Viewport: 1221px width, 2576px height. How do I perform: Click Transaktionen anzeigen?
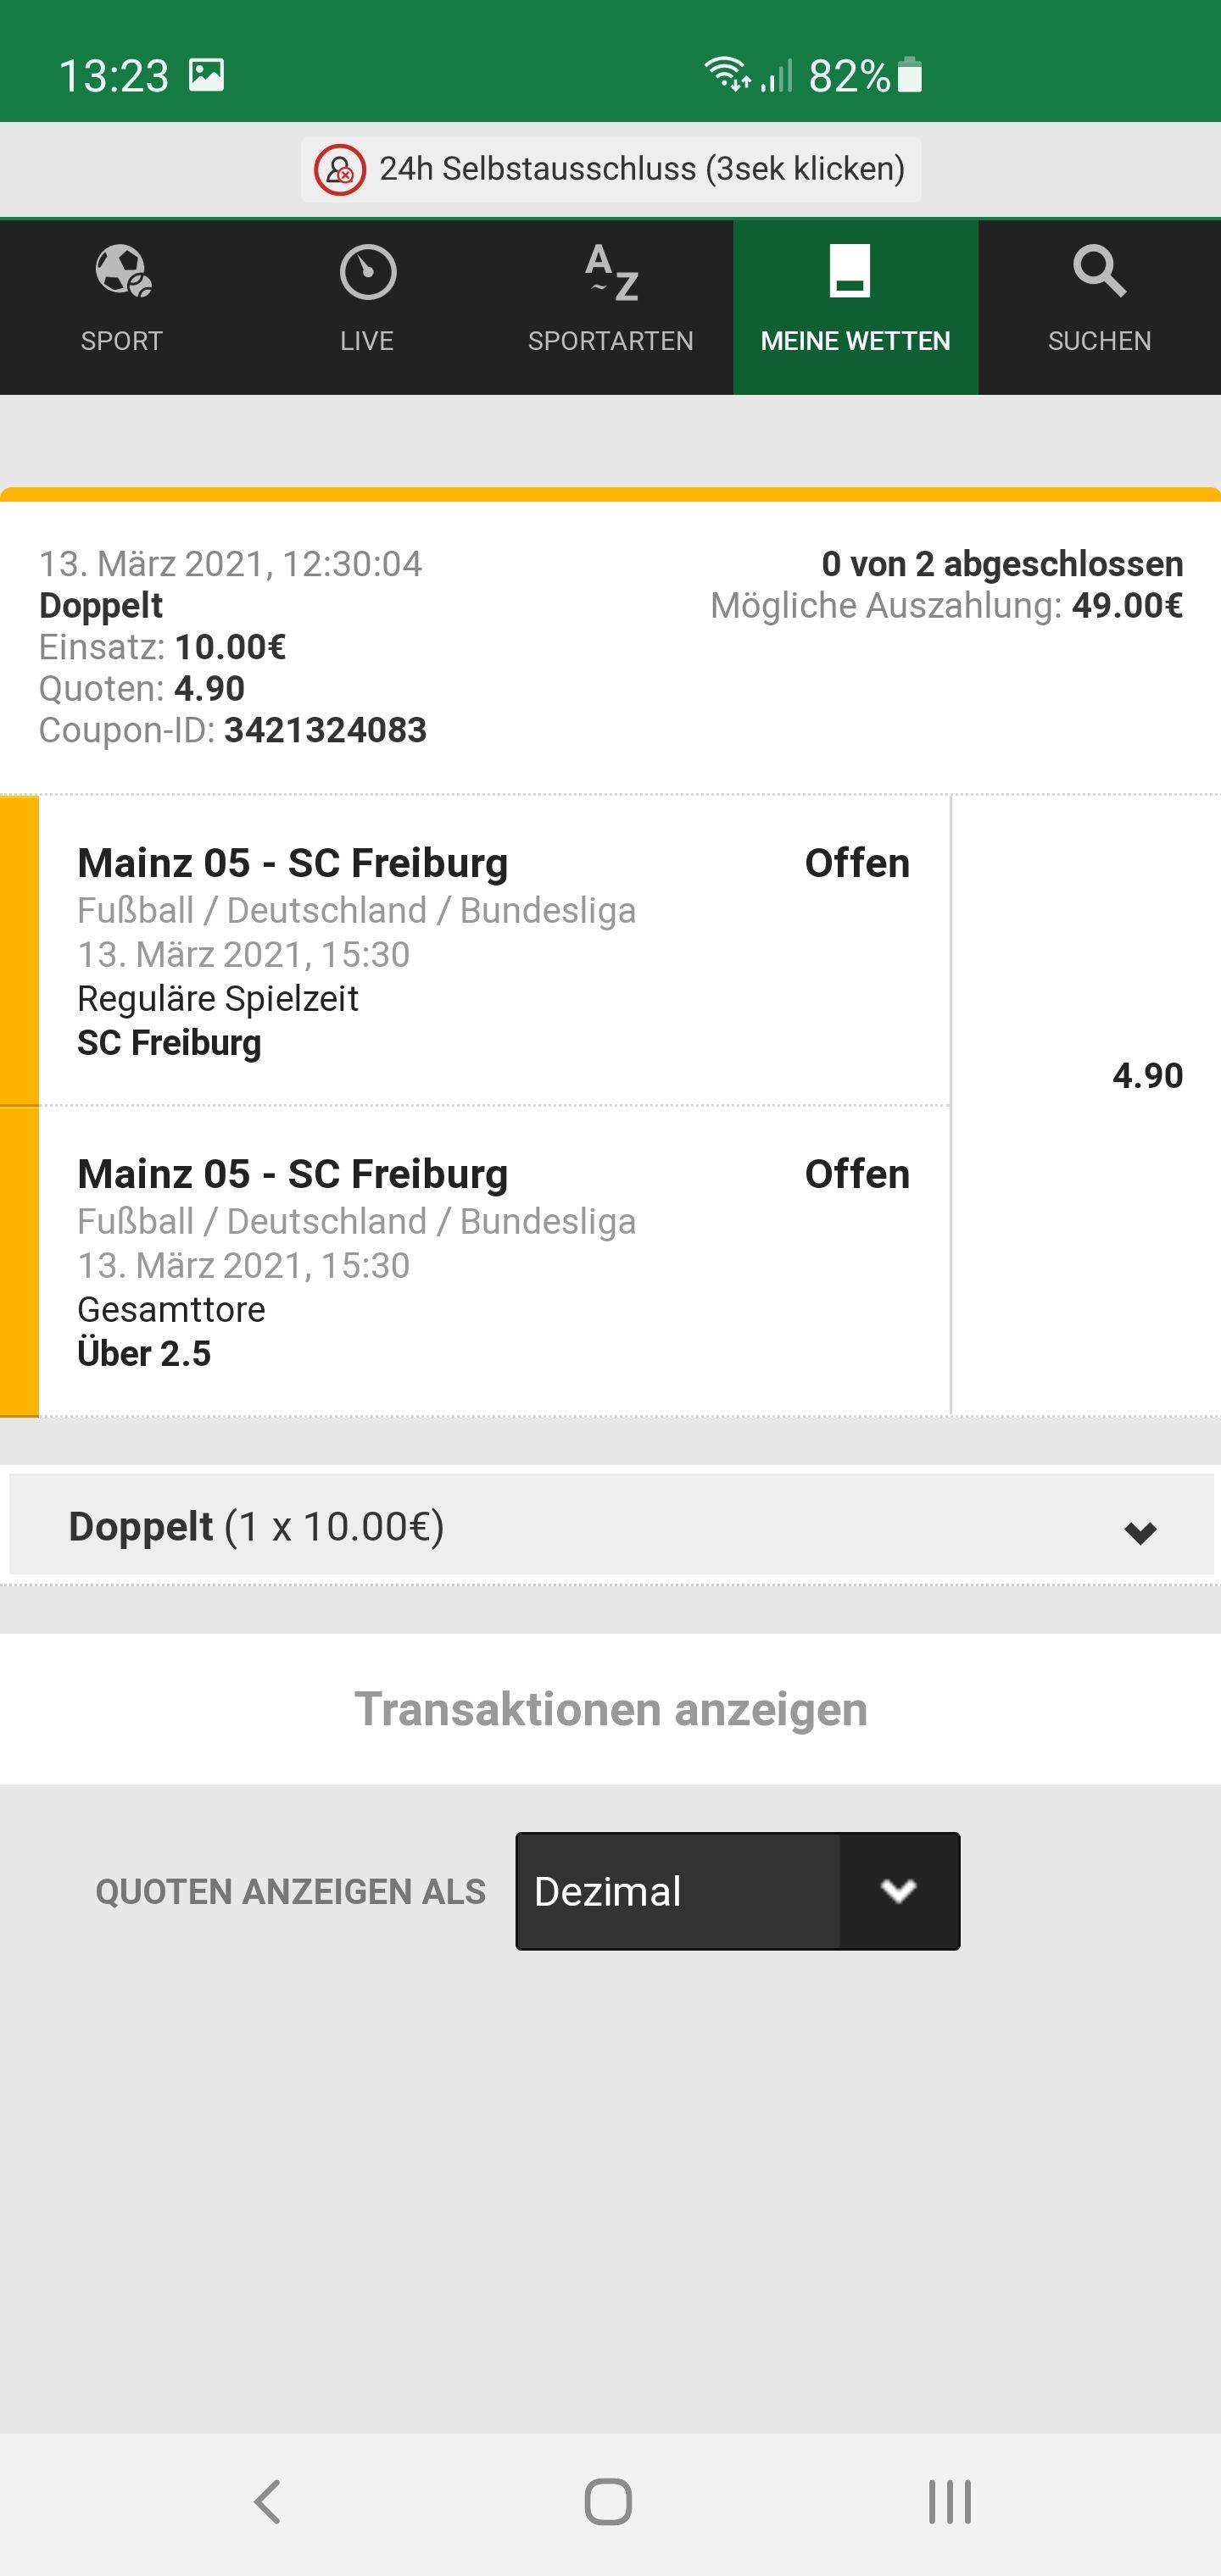610,1709
